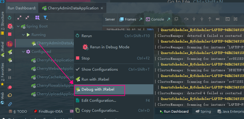
Task: Collapse the Configured group node
Action: [24, 52]
